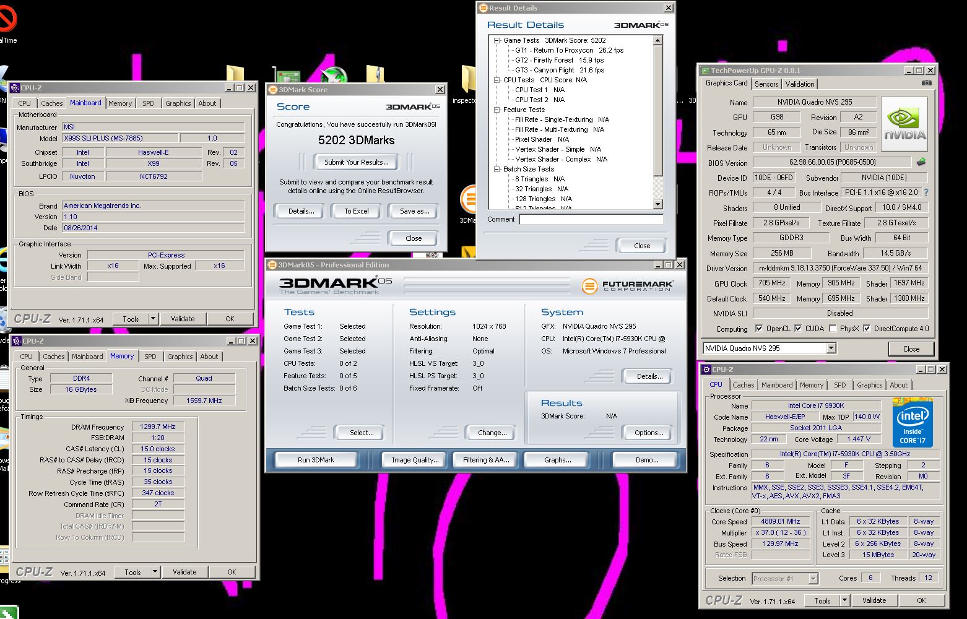
Task: Click Close button in GPU-Z
Action: pyautogui.click(x=911, y=348)
